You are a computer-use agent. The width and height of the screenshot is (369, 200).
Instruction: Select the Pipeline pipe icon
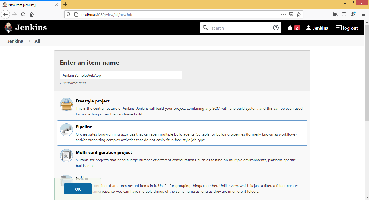point(66,130)
